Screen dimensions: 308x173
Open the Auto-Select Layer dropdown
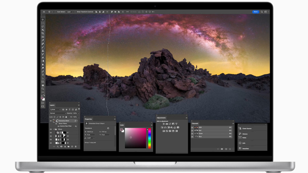coord(70,12)
